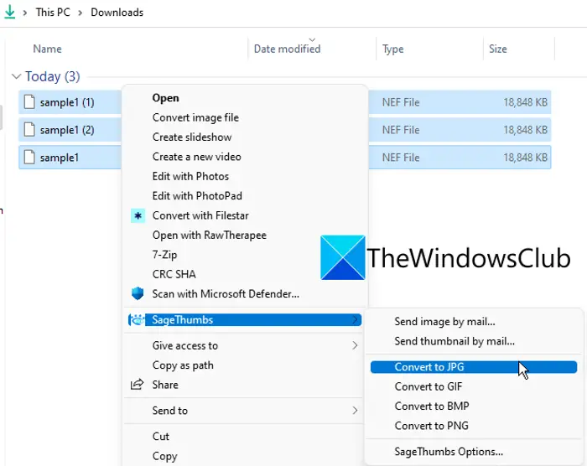Expand the Give access to submenu
Image resolution: width=587 pixels, height=466 pixels.
355,345
